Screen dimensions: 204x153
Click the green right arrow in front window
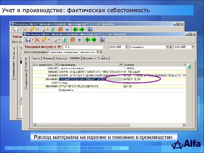(94, 40)
